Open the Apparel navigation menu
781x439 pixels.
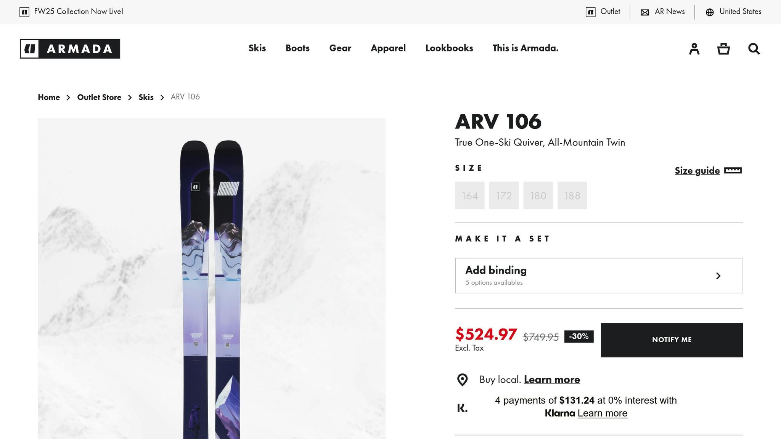click(x=388, y=48)
